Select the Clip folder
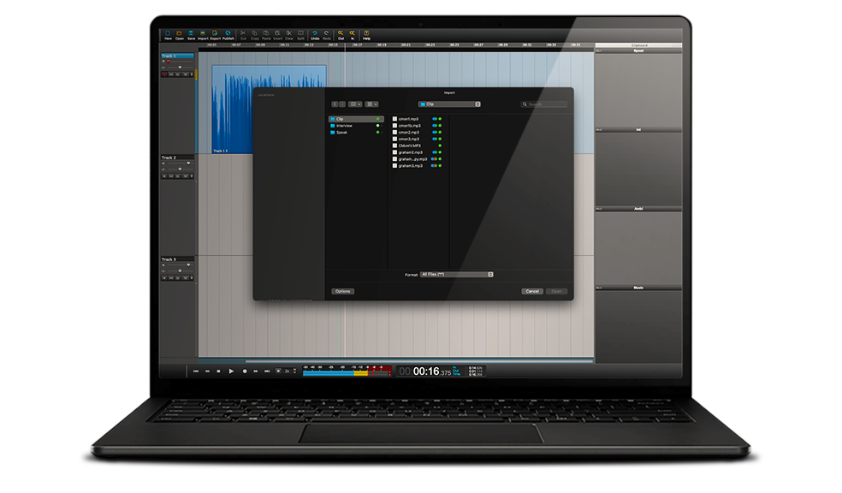The width and height of the screenshot is (842, 493). [x=356, y=119]
